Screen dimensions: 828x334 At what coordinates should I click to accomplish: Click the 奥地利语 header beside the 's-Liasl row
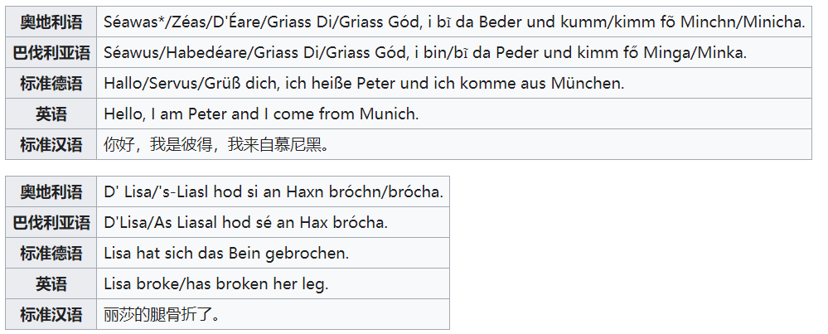pyautogui.click(x=51, y=191)
